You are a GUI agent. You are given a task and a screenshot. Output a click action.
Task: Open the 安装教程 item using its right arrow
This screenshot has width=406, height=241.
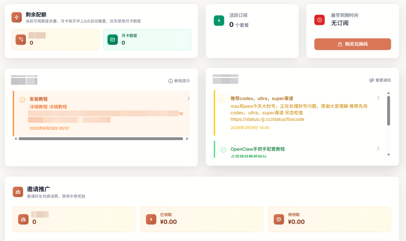tap(188, 98)
